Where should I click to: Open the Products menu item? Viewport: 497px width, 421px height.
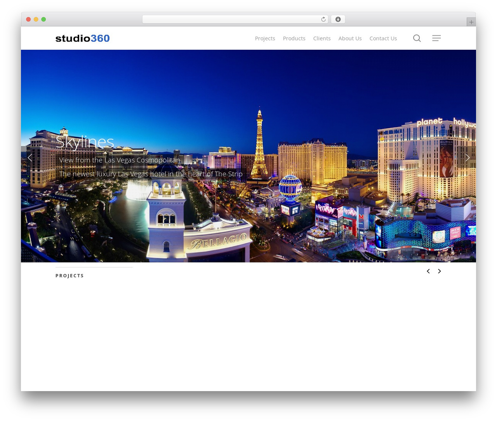coord(294,38)
